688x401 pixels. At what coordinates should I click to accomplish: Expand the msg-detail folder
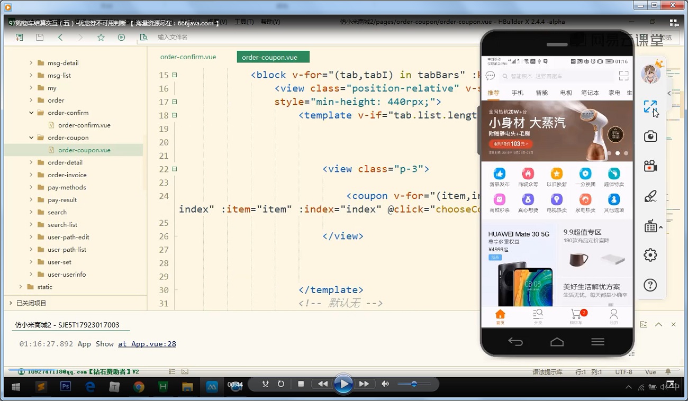click(x=31, y=63)
